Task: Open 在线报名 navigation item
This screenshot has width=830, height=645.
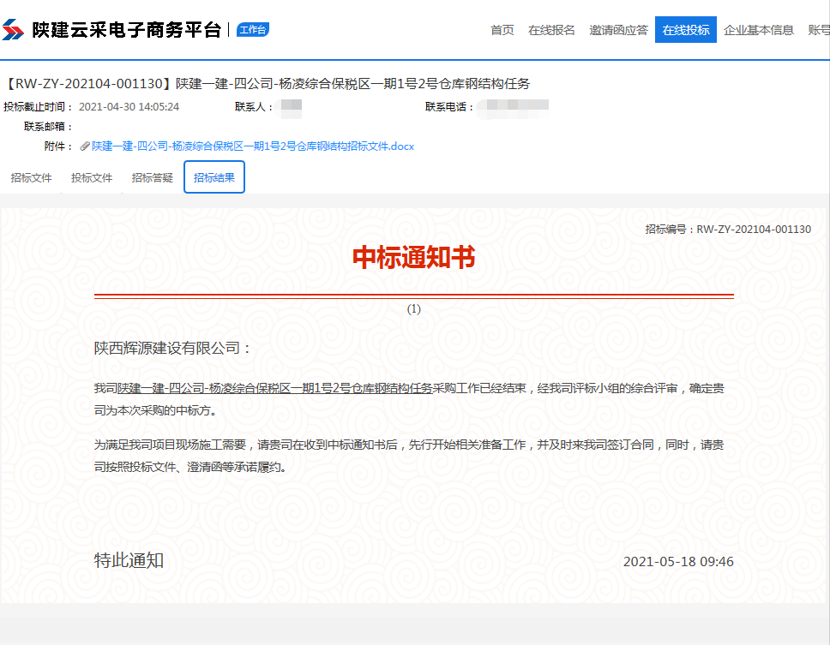Action: 551,30
